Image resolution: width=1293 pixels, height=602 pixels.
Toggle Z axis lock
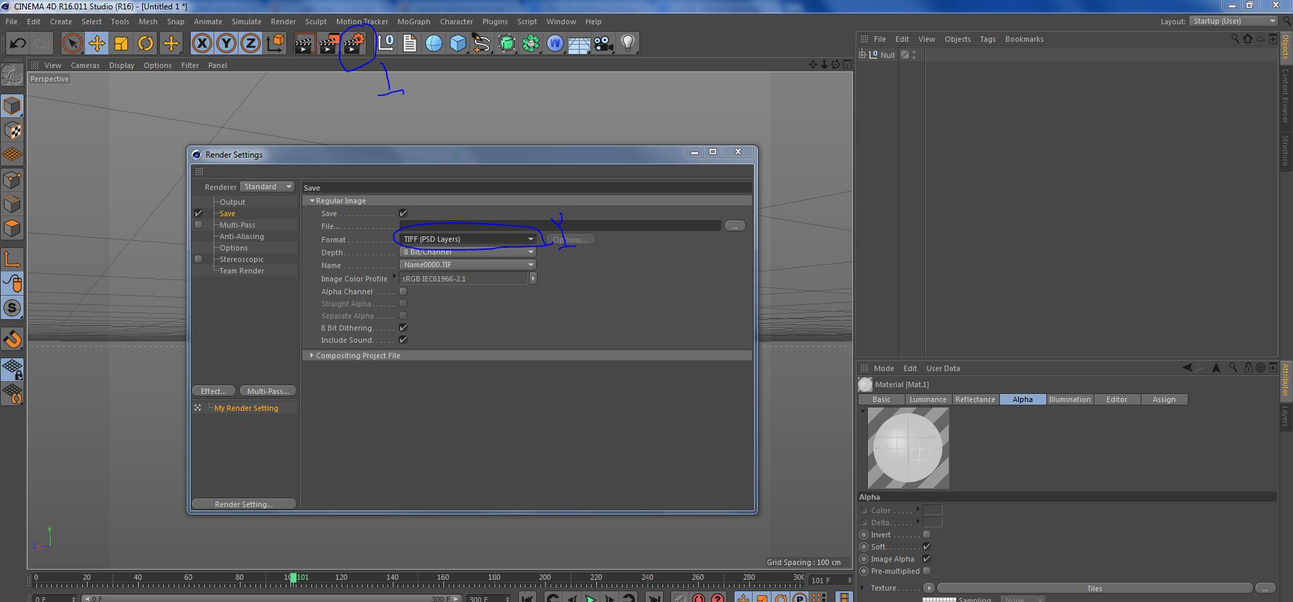pyautogui.click(x=251, y=43)
